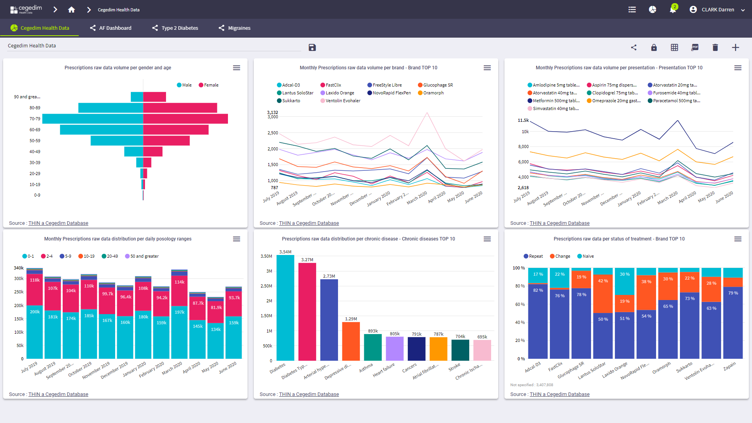Viewport: 752px width, 423px height.
Task: Save the dashboard with floppy icon
Action: point(312,47)
